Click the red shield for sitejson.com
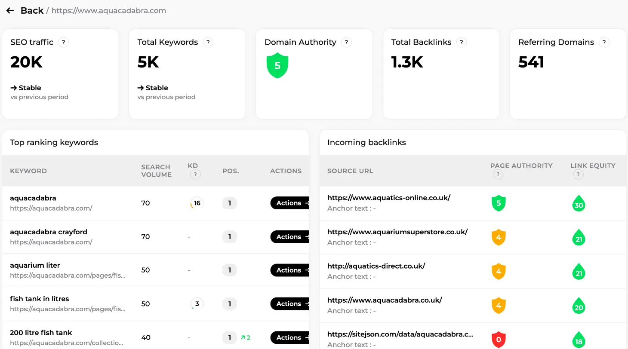The height and width of the screenshot is (349, 628). (499, 340)
